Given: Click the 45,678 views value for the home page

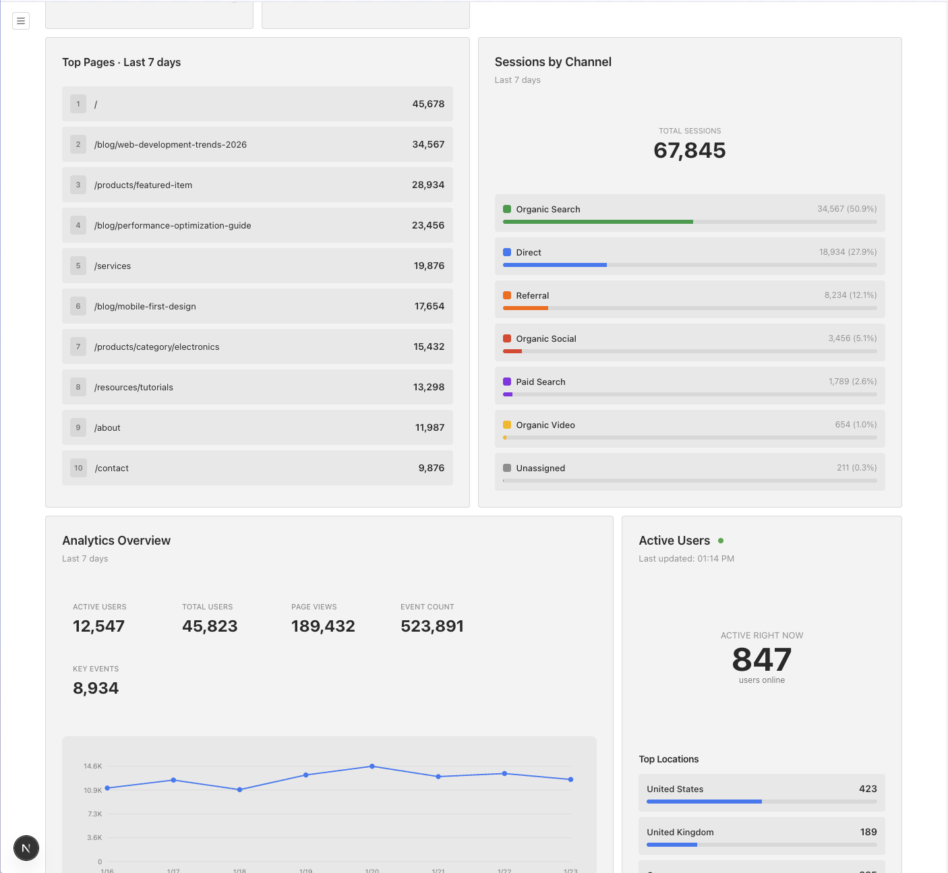Looking at the screenshot, I should (428, 104).
